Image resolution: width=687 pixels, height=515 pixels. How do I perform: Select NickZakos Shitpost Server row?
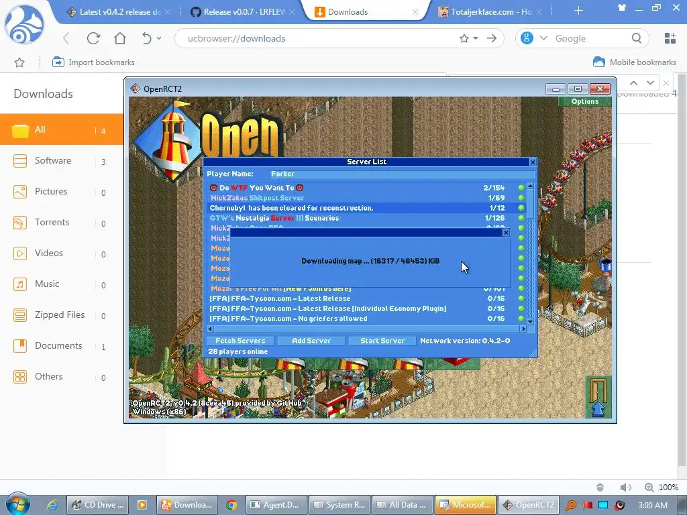(367, 198)
